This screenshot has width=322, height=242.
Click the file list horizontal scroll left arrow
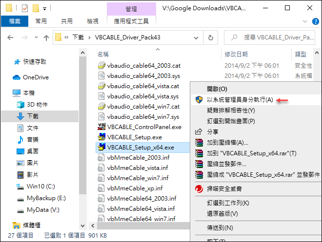(x=93, y=225)
